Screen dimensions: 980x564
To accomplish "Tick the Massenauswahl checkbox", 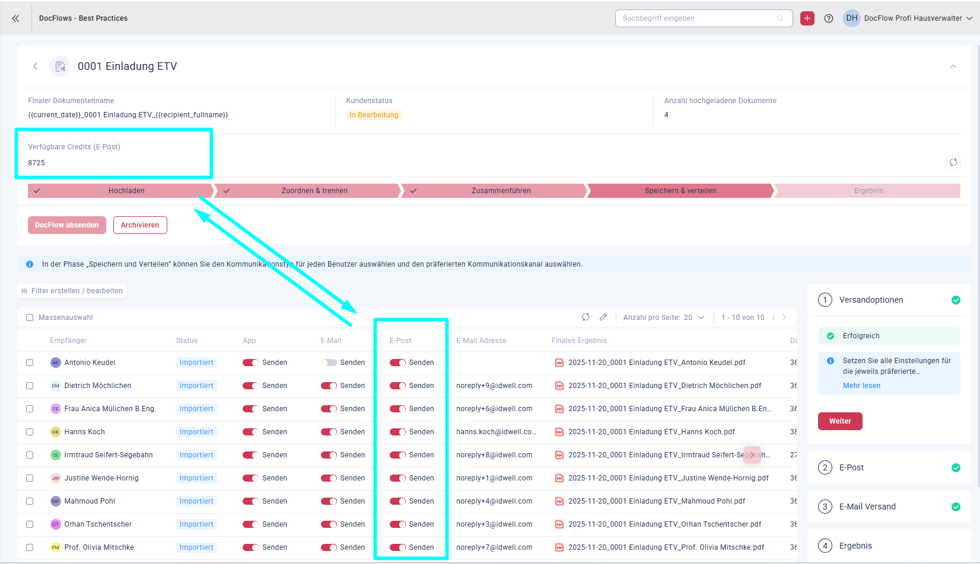I will [30, 318].
